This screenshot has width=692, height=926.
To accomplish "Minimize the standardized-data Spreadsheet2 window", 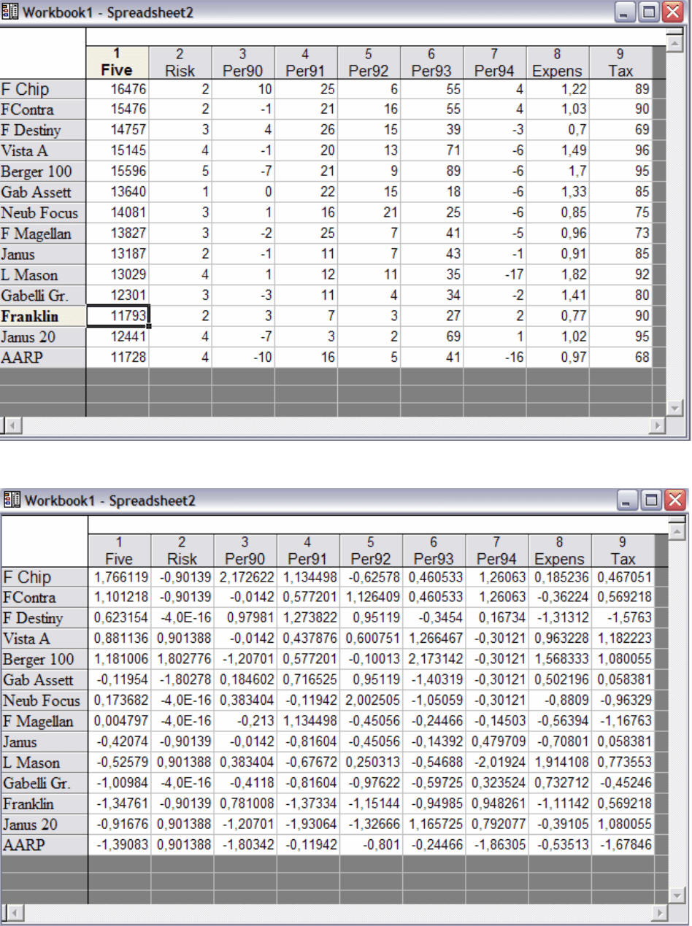I will pos(626,501).
